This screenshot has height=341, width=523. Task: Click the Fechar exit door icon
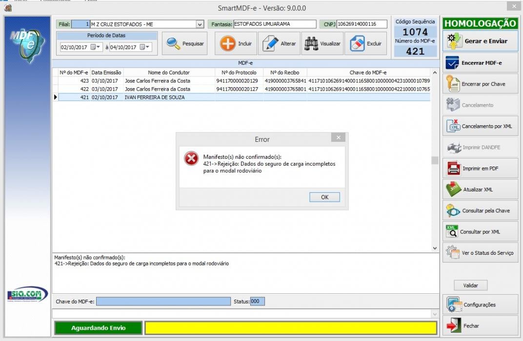[x=454, y=326]
